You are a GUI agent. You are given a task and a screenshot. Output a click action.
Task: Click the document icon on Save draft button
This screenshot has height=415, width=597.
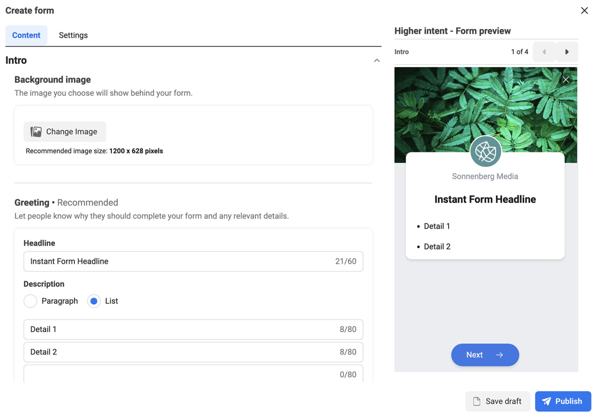click(476, 401)
